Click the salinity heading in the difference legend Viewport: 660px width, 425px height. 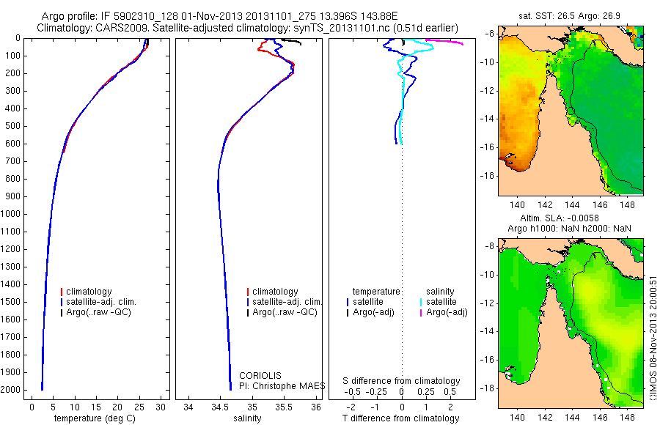[440, 292]
